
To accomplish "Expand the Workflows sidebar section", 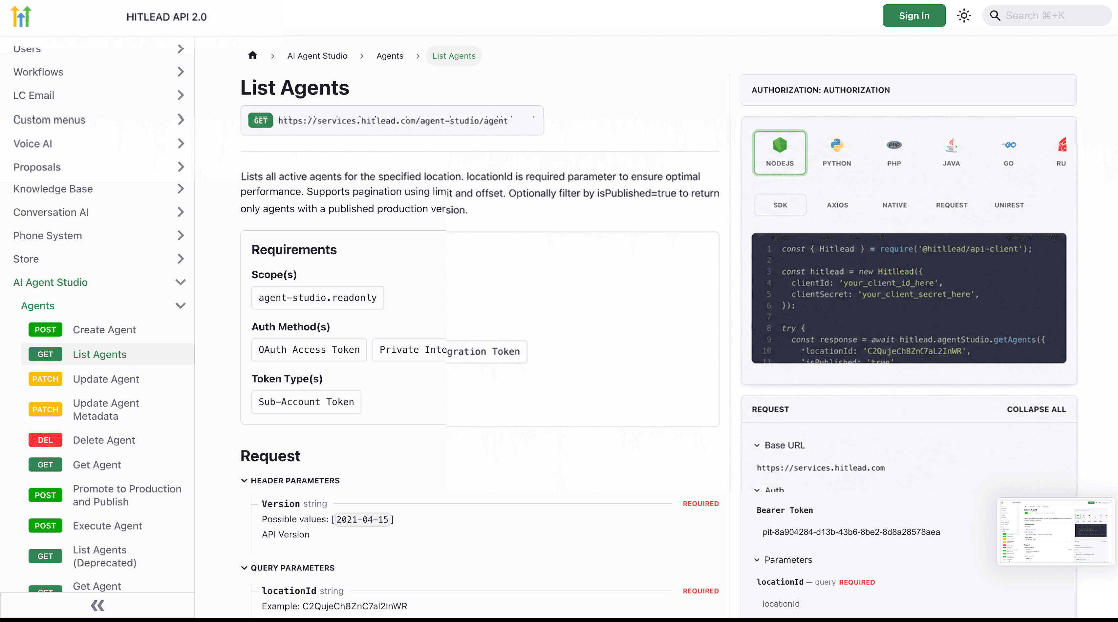I will pyautogui.click(x=181, y=72).
